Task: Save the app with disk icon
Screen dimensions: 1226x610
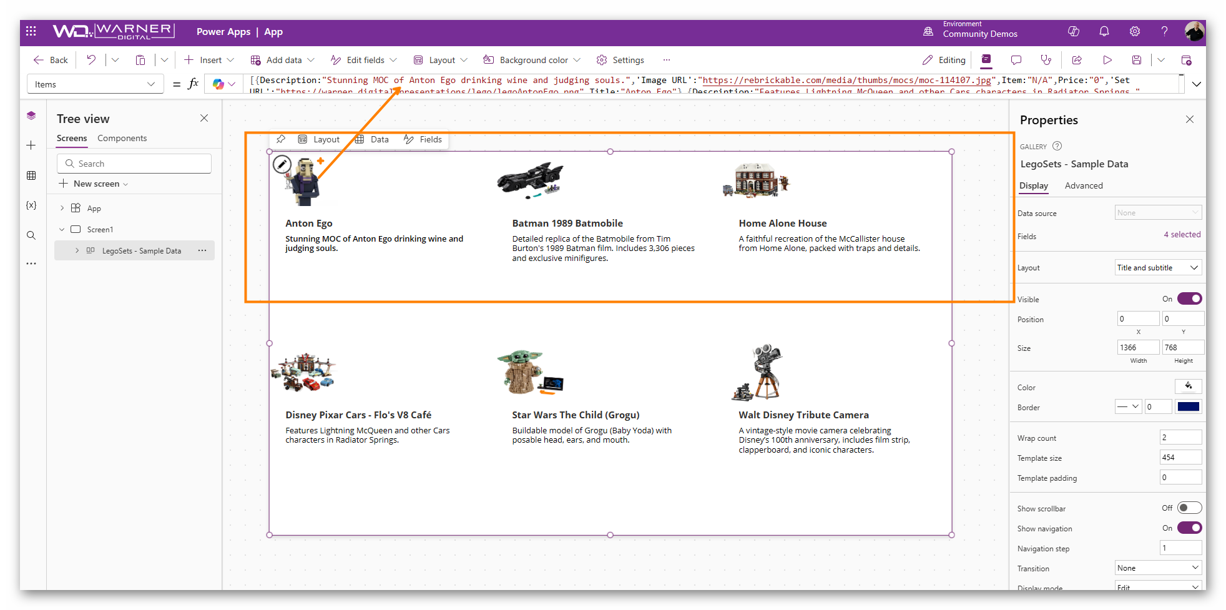Action: (1137, 60)
